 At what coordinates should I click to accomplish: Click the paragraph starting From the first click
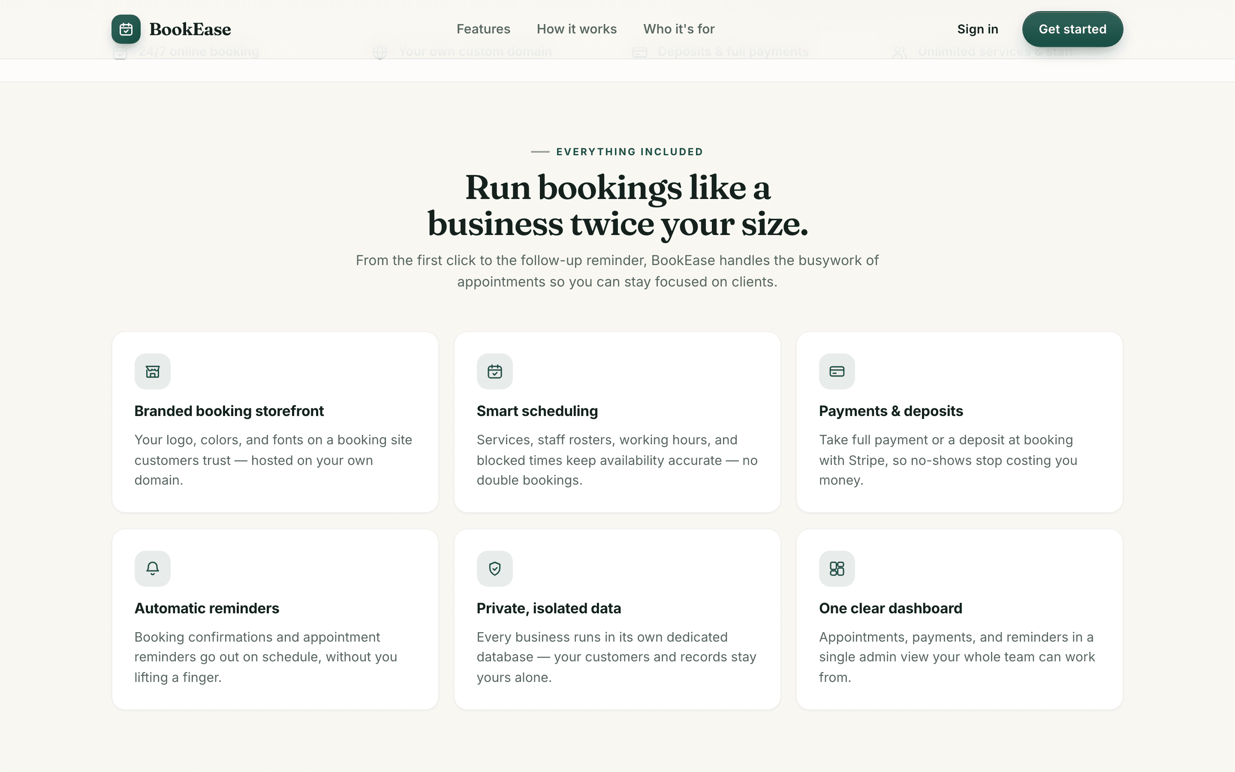[617, 271]
